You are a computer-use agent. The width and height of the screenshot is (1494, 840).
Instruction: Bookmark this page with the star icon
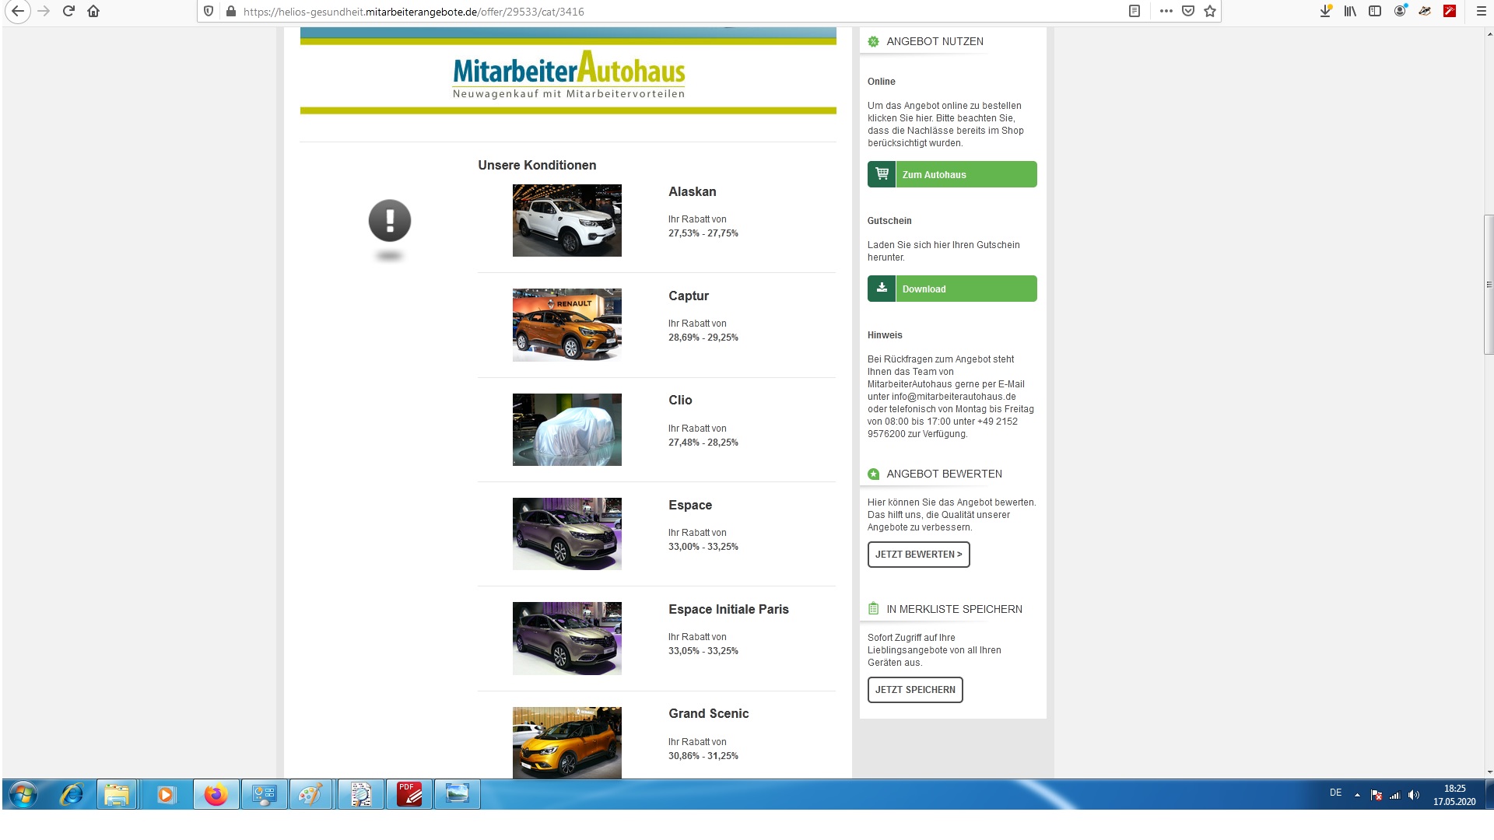[1210, 11]
